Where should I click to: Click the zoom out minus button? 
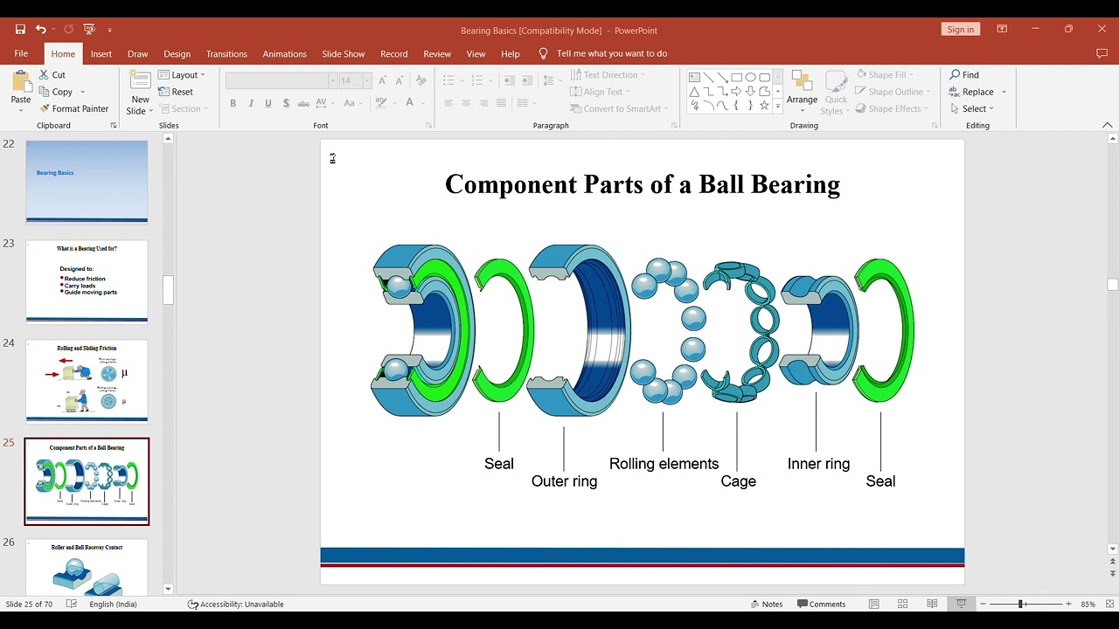[982, 604]
